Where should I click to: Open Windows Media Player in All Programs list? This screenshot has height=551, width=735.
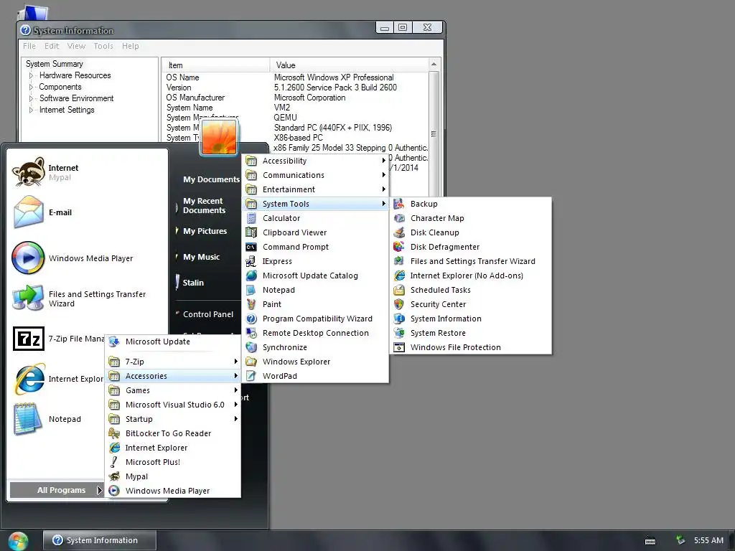pos(172,491)
